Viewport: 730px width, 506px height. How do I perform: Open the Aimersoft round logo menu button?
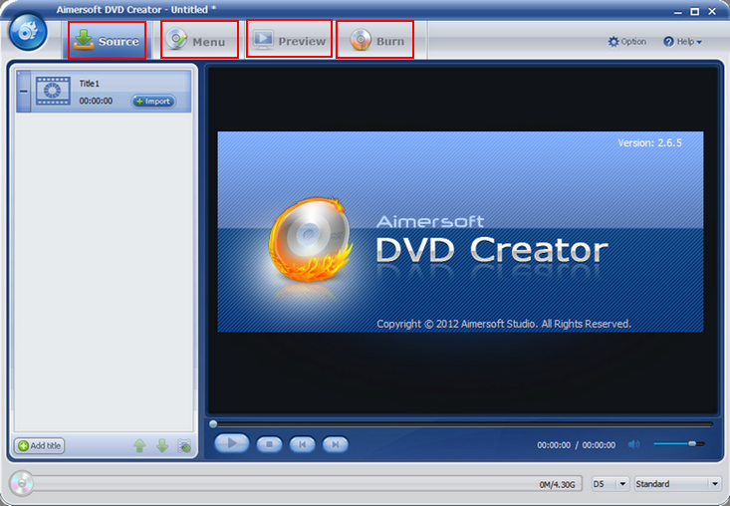click(x=28, y=32)
